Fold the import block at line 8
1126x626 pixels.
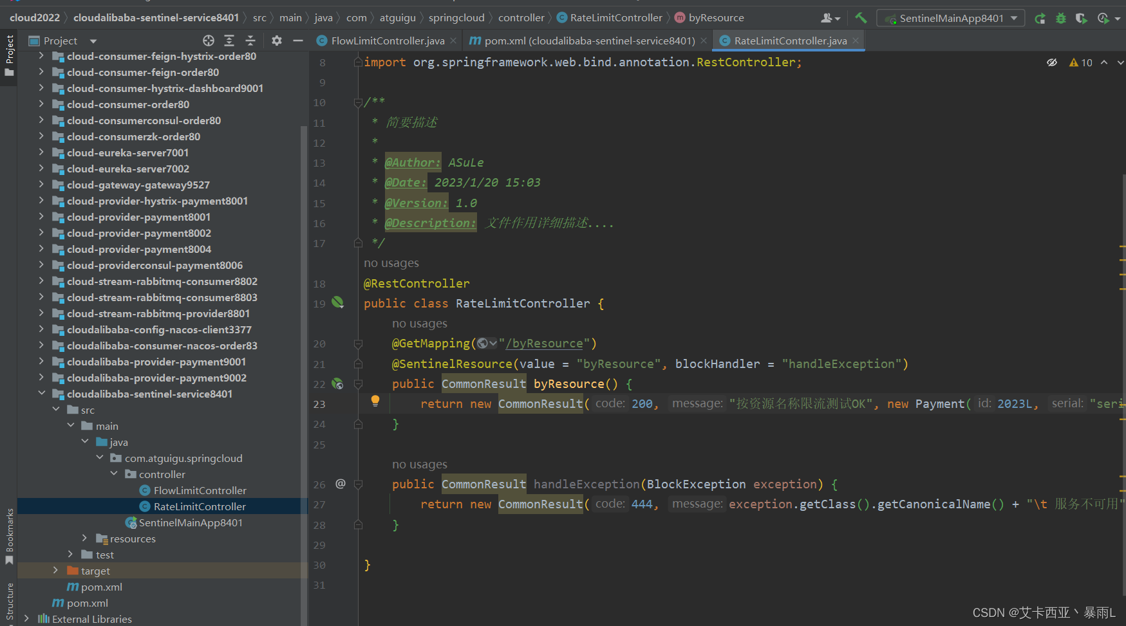358,62
